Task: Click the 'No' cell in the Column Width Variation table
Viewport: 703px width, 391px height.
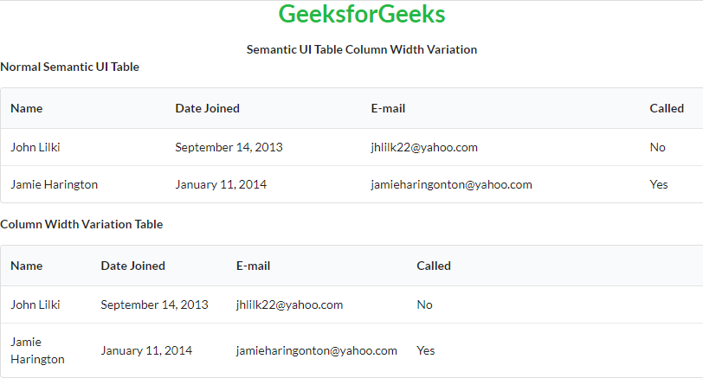Action: click(x=424, y=304)
